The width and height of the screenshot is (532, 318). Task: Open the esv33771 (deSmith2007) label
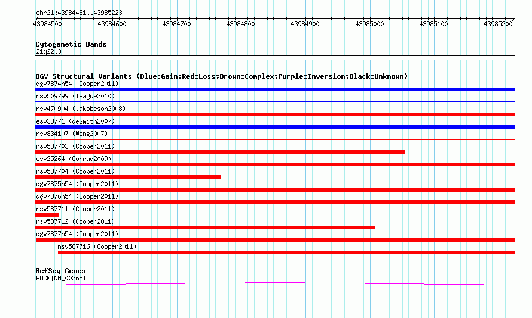pos(75,121)
